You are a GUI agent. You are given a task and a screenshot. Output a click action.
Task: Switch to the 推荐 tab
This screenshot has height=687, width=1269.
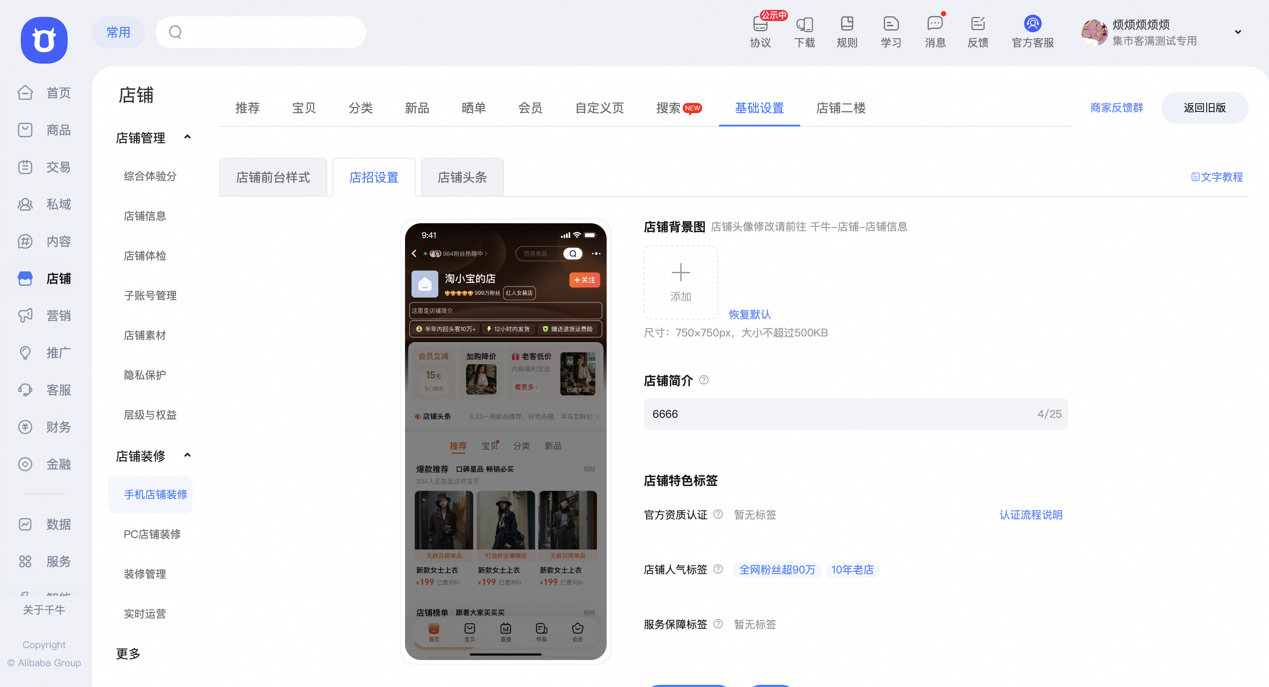click(x=247, y=108)
